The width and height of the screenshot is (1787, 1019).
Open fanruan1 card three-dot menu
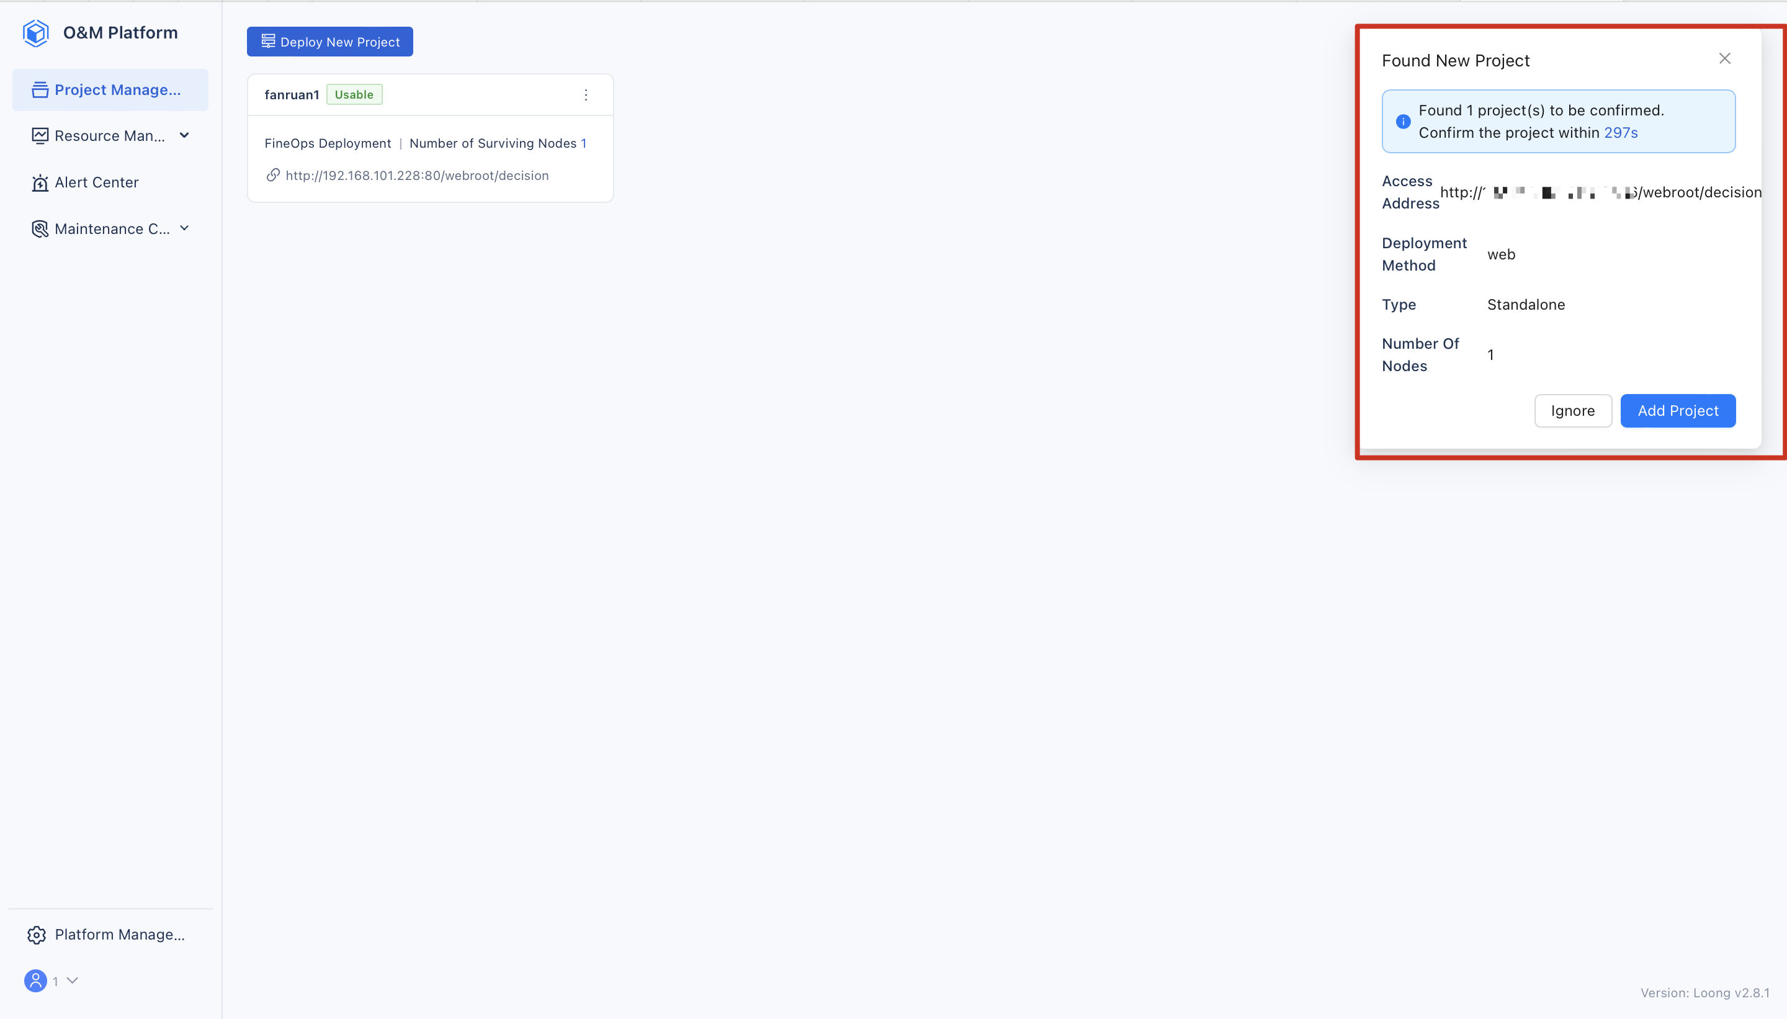point(586,95)
